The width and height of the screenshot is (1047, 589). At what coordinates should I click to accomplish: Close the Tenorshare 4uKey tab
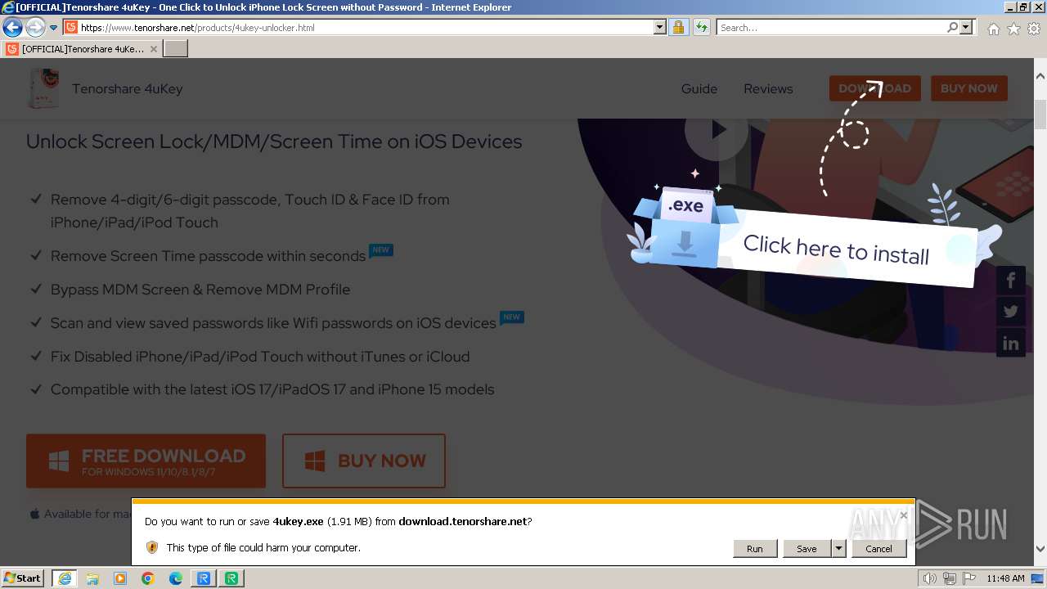pos(153,49)
